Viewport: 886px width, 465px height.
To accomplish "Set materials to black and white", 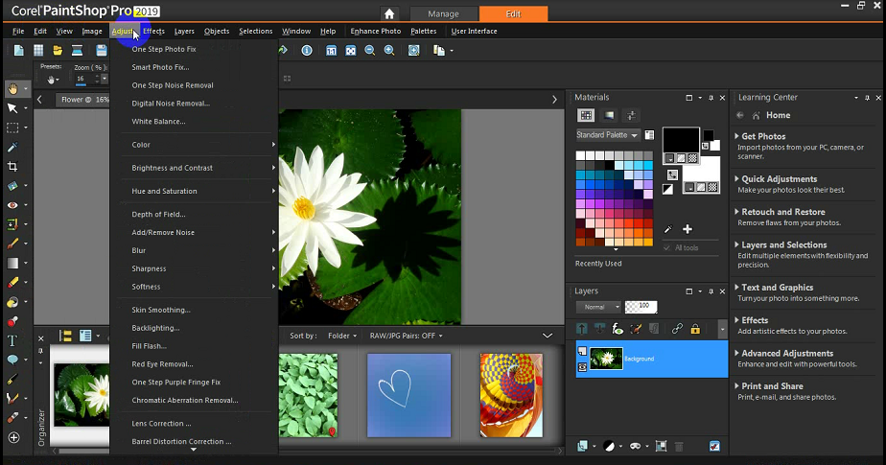I will pyautogui.click(x=668, y=189).
